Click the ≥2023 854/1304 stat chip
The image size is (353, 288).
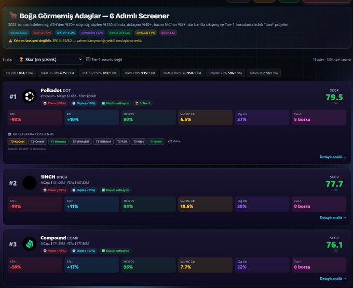click(19, 73)
